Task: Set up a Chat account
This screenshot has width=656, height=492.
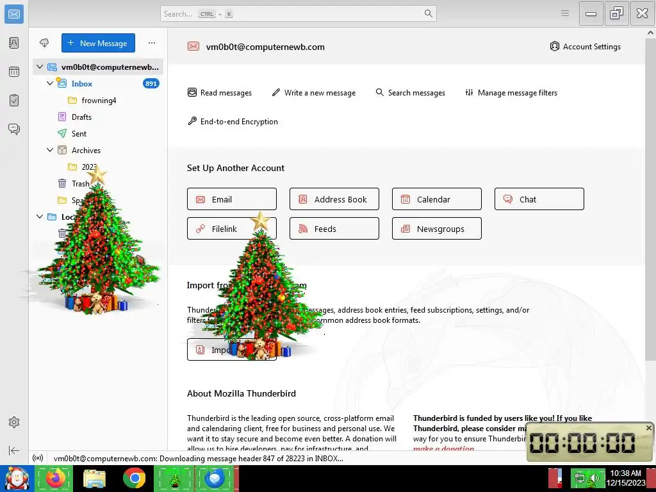Action: (x=539, y=199)
